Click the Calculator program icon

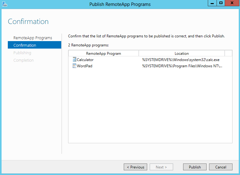[x=74, y=59]
